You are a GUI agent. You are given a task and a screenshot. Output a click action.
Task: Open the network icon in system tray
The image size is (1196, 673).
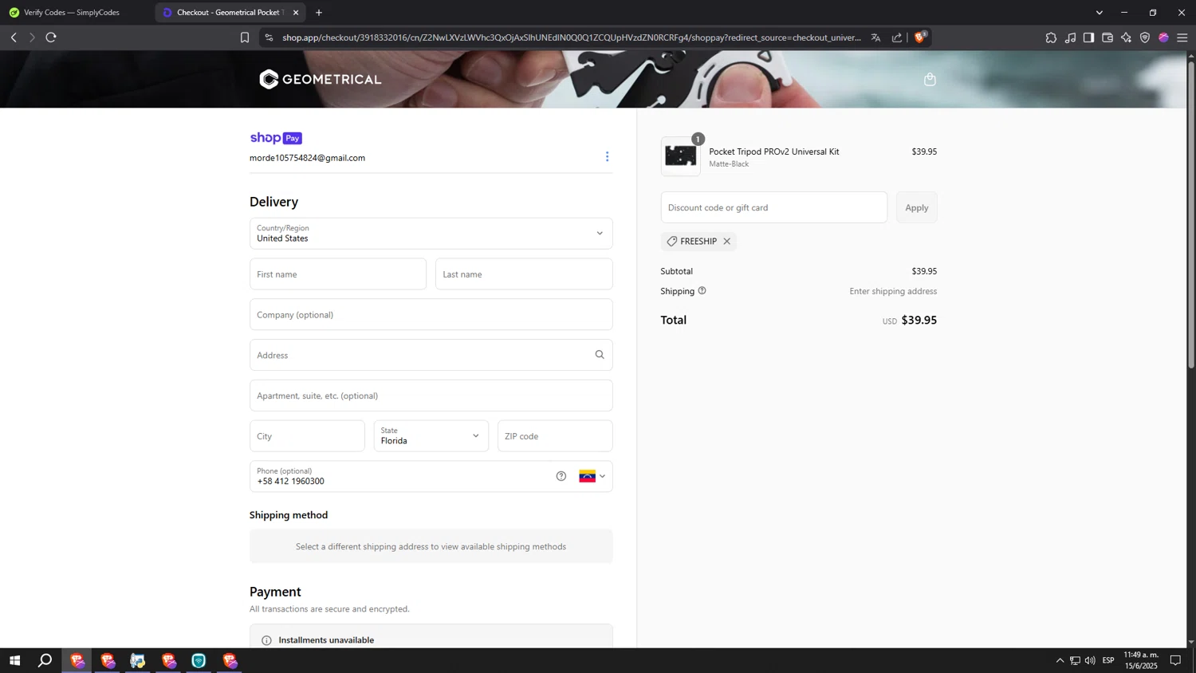pos(1075,660)
